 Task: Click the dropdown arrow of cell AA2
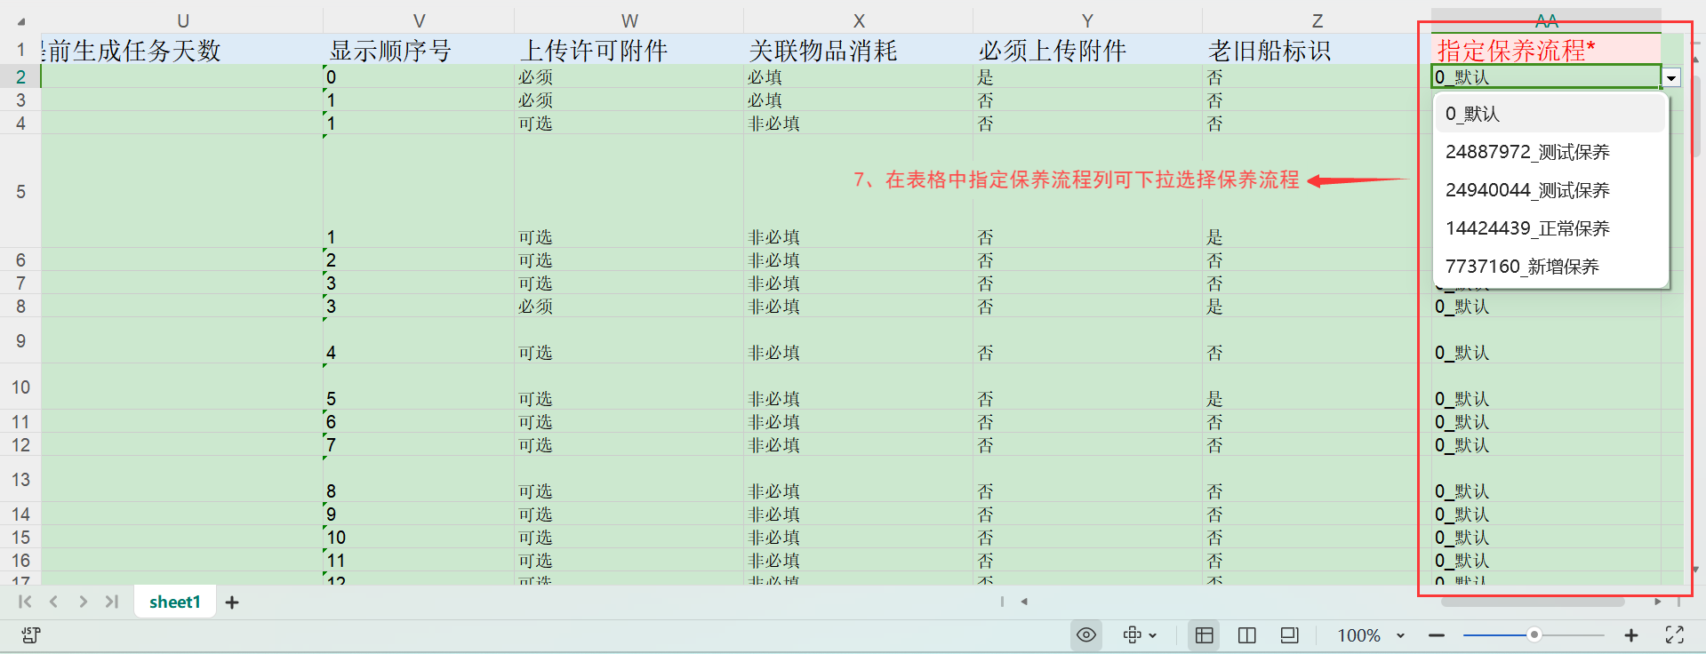(x=1671, y=78)
